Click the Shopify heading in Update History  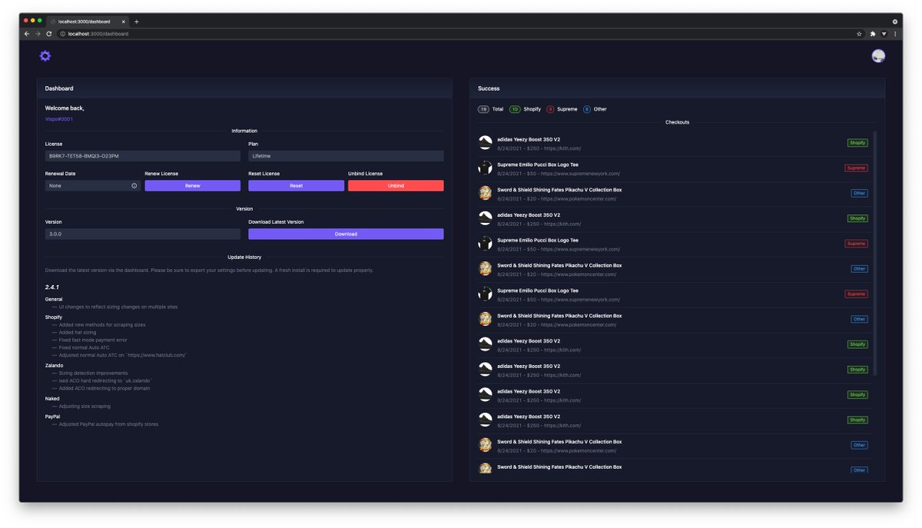tap(54, 317)
